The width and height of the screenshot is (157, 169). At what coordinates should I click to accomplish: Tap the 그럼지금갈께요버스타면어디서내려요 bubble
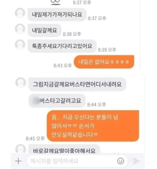[77, 84]
